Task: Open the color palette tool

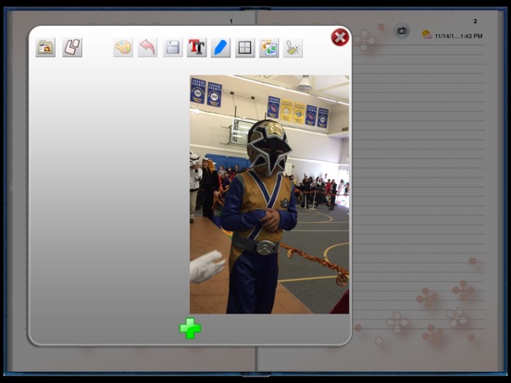Action: pos(123,47)
